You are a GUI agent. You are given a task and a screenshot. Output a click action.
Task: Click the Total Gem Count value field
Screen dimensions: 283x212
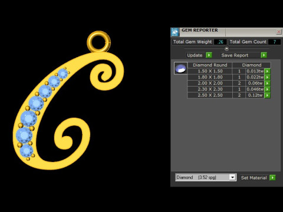pyautogui.click(x=274, y=42)
